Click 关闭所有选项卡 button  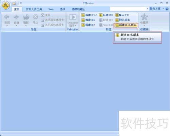click(x=52, y=20)
